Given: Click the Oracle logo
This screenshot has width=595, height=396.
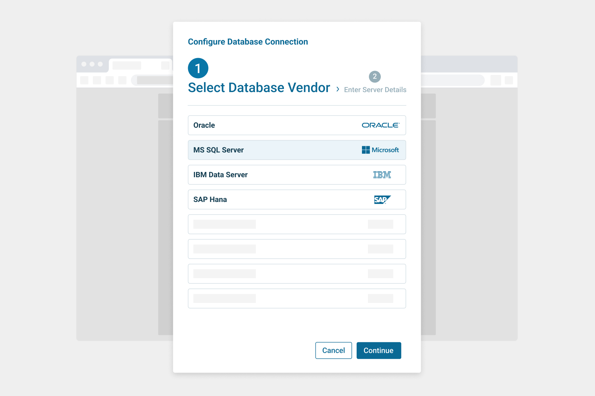Looking at the screenshot, I should pyautogui.click(x=380, y=125).
